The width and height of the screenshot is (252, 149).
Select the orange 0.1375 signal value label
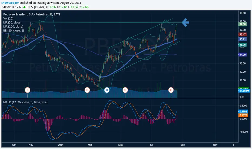tap(243, 115)
